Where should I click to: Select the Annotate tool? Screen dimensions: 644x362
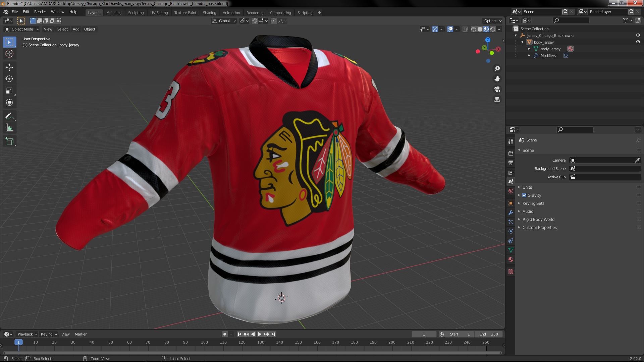[9, 116]
